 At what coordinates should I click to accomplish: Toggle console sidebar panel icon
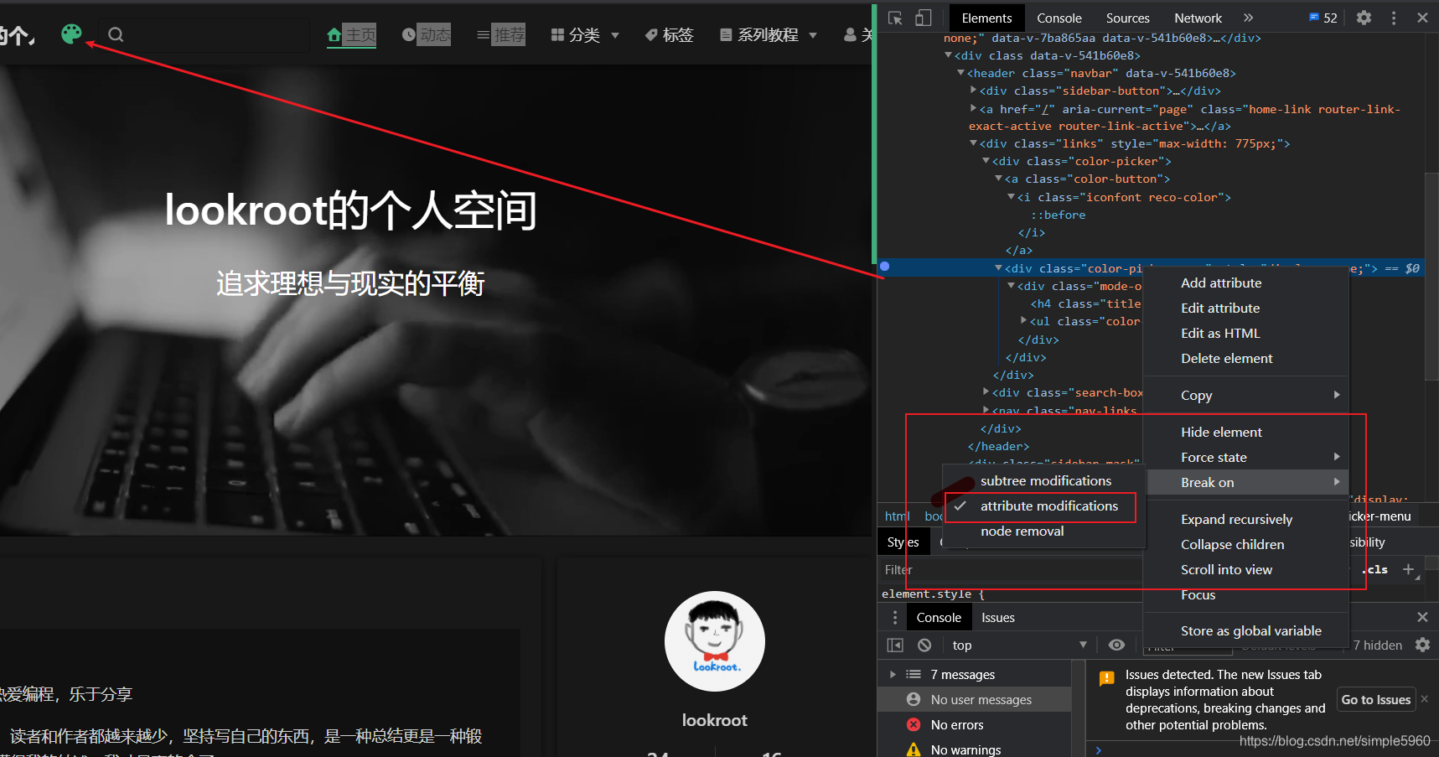(895, 646)
